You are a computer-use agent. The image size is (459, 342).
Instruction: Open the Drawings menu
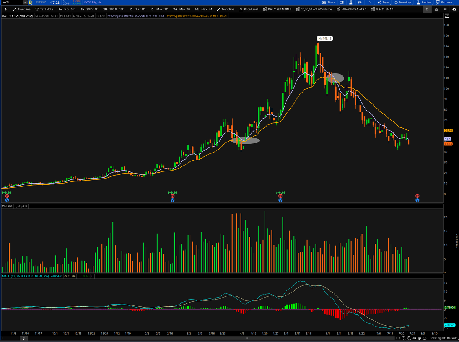pos(403,2)
